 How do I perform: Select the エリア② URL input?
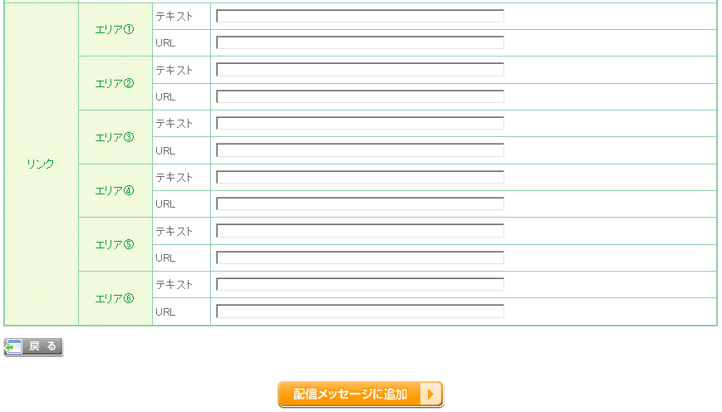360,96
